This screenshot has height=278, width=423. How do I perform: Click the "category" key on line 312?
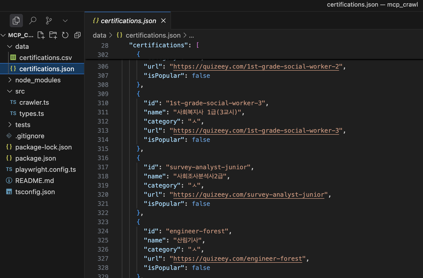click(x=162, y=121)
